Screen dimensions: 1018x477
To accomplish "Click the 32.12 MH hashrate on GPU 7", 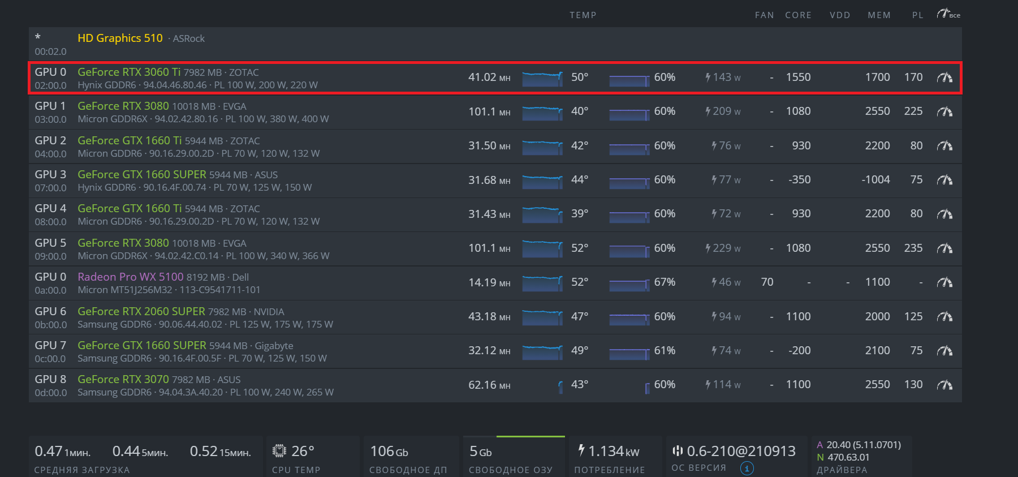I will point(489,351).
